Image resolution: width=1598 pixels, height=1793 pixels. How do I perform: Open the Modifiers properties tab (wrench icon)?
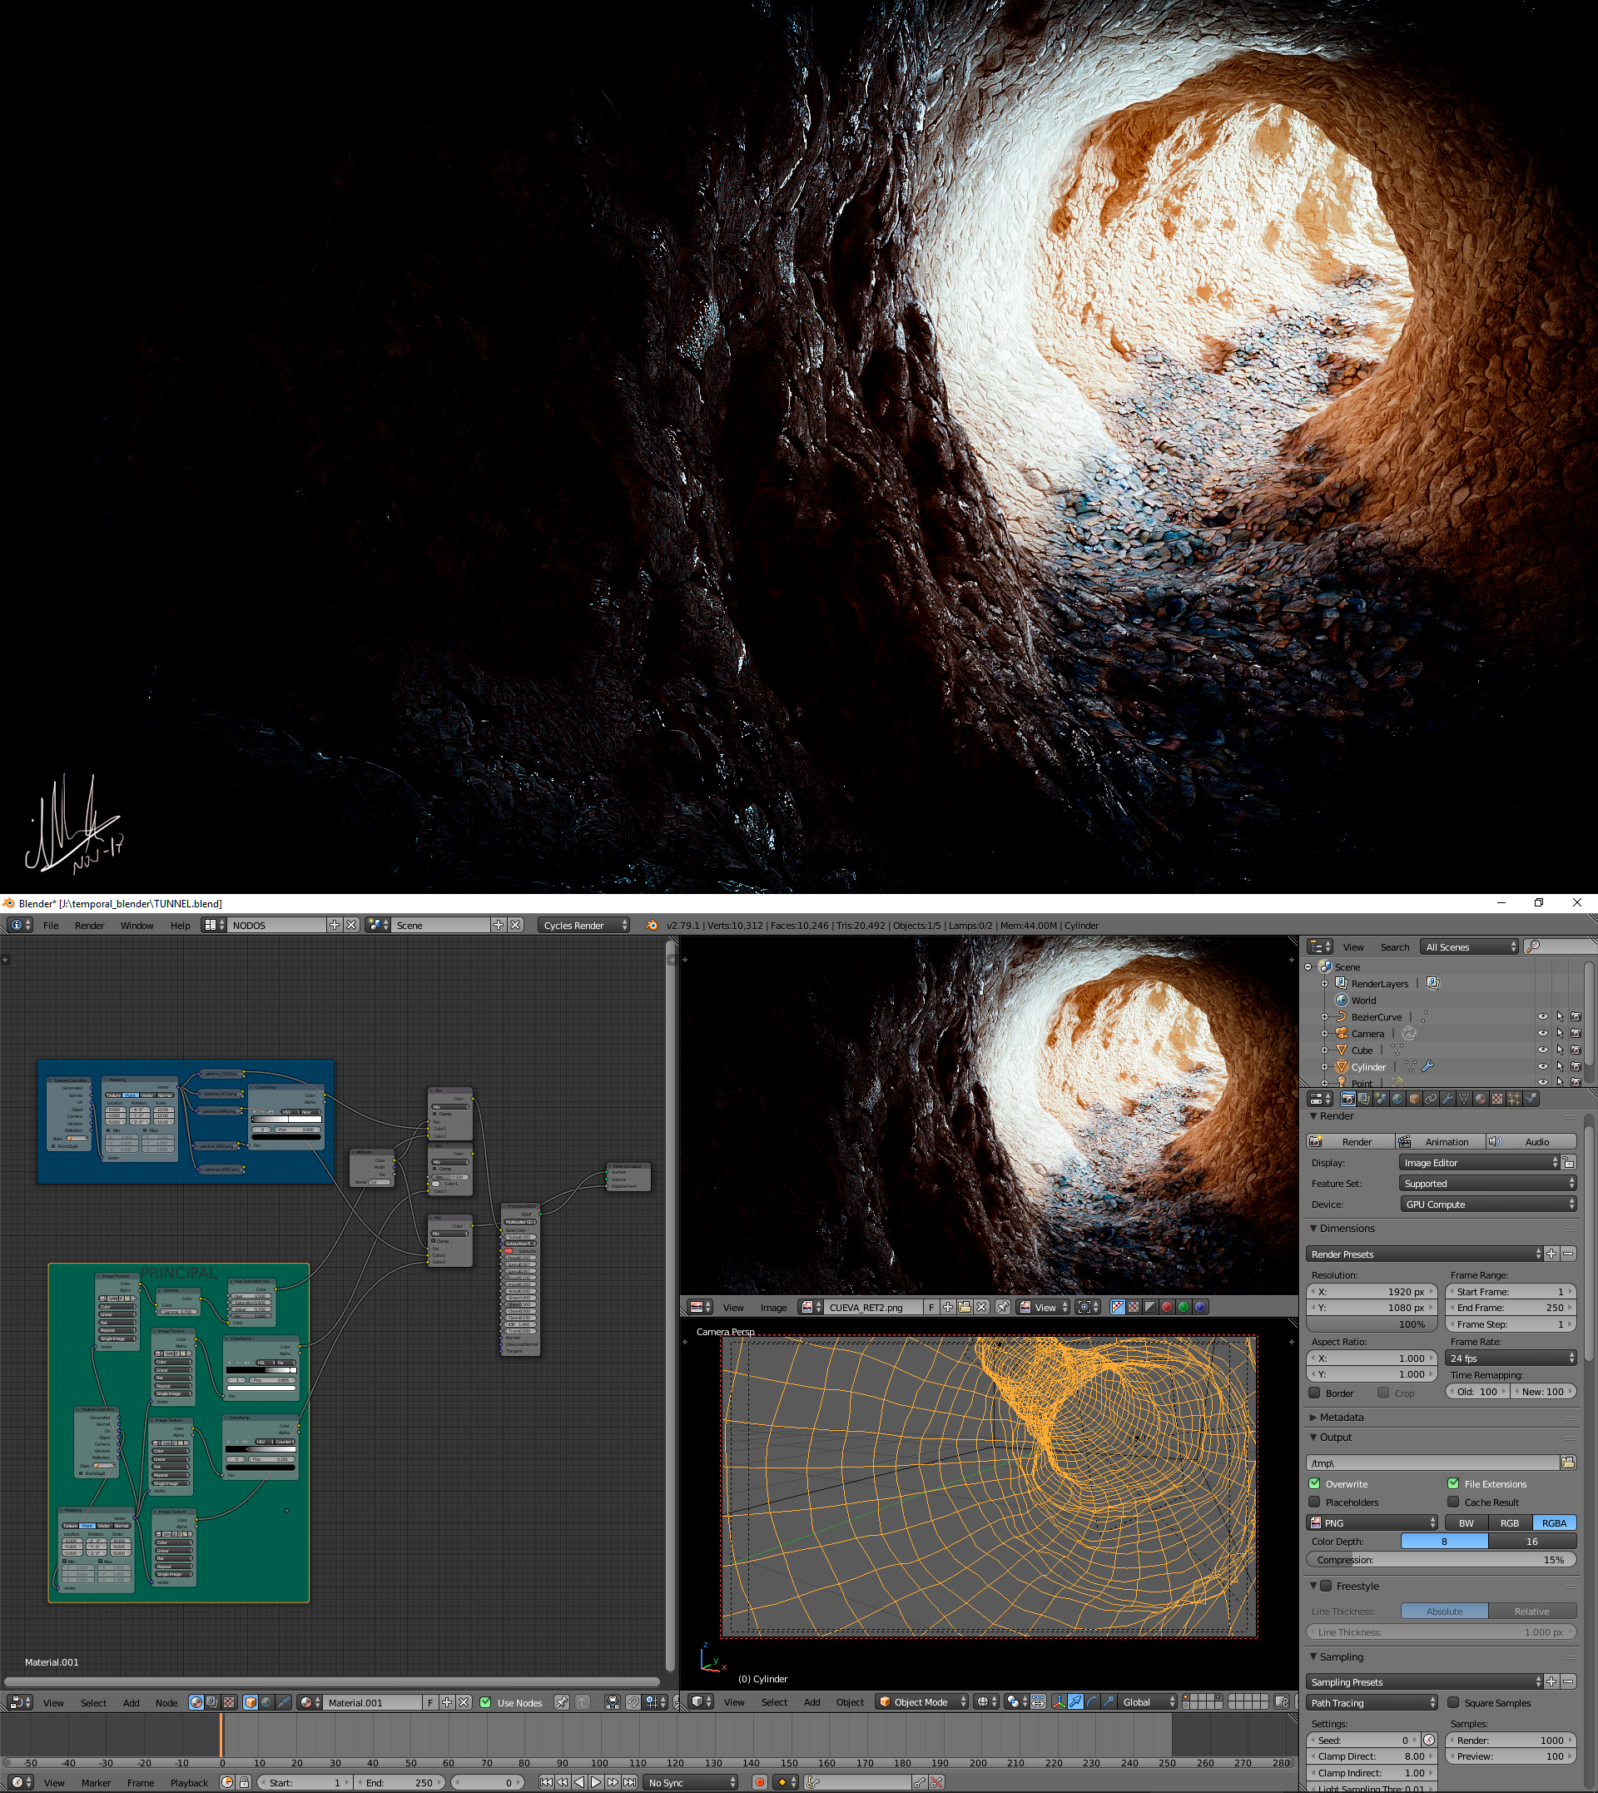(1448, 1099)
